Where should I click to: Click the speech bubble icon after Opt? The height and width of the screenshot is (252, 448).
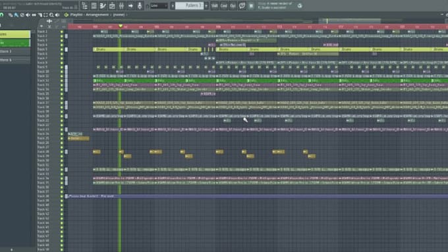click(x=242, y=6)
